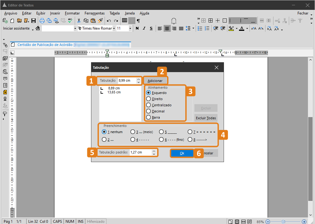Open the Formatar menu
This screenshot has height=224, width=315.
(x=72, y=13)
